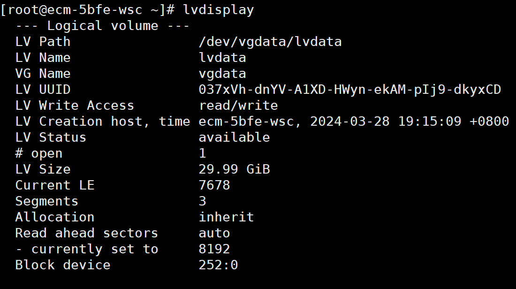Click the Logical volume header line

tap(102, 26)
